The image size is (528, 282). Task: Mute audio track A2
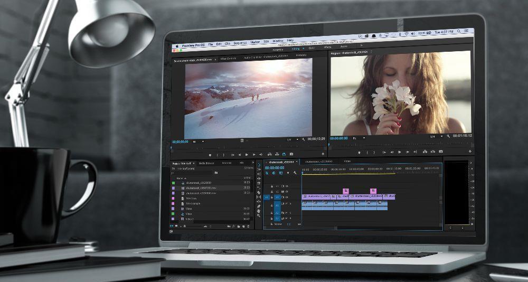pos(287,213)
